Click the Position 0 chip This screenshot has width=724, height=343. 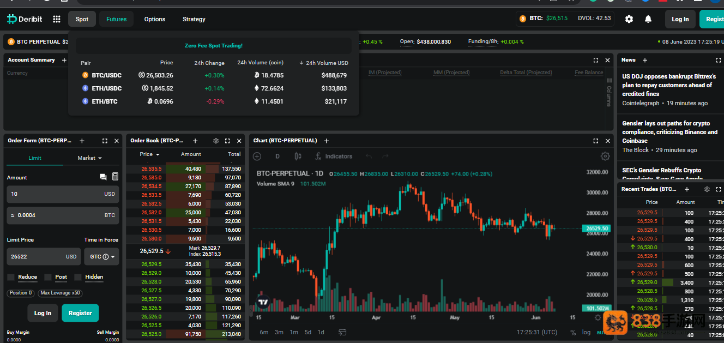(x=20, y=293)
